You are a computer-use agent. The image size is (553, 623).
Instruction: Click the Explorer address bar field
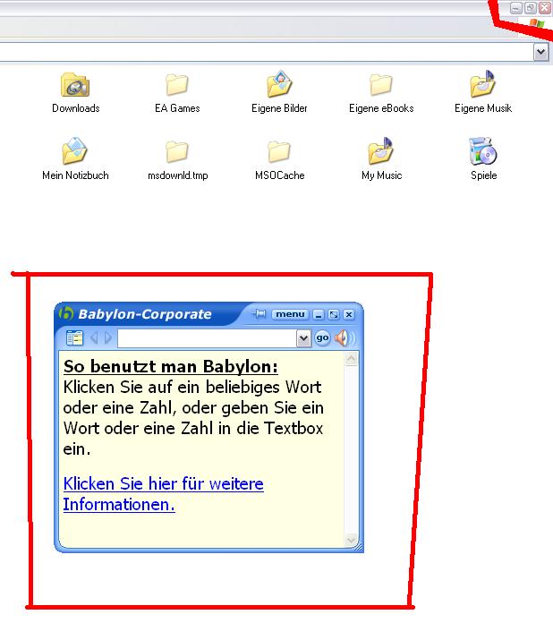click(266, 52)
